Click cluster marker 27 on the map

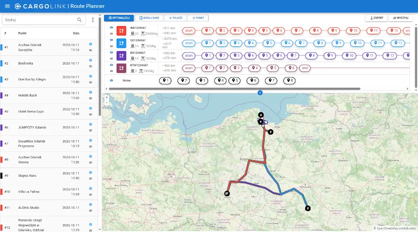click(227, 193)
